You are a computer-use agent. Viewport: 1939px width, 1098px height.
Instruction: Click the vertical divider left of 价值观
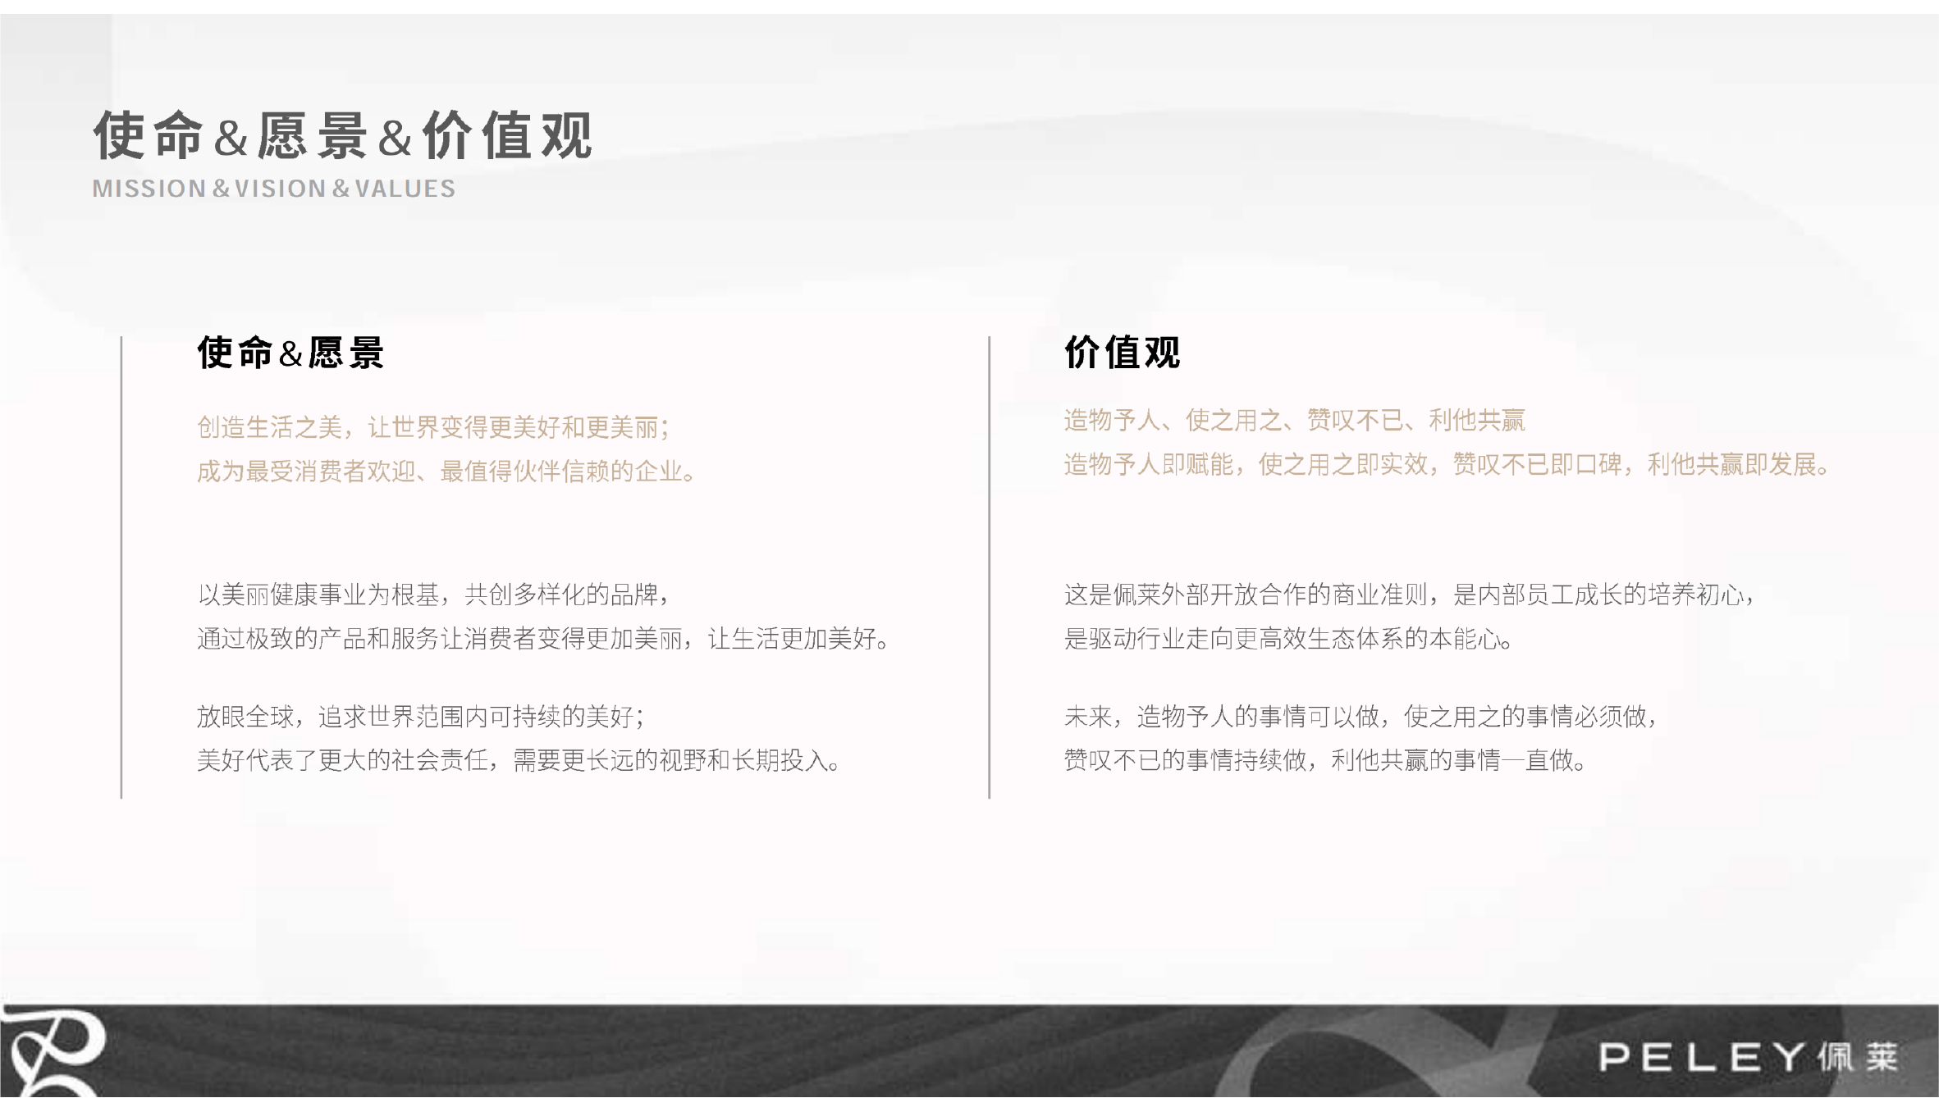989,567
